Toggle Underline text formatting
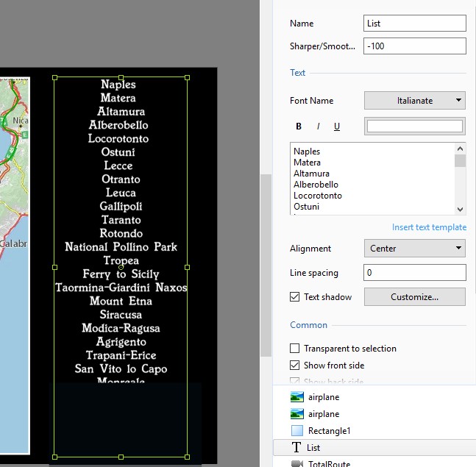476x467 pixels. click(x=337, y=126)
